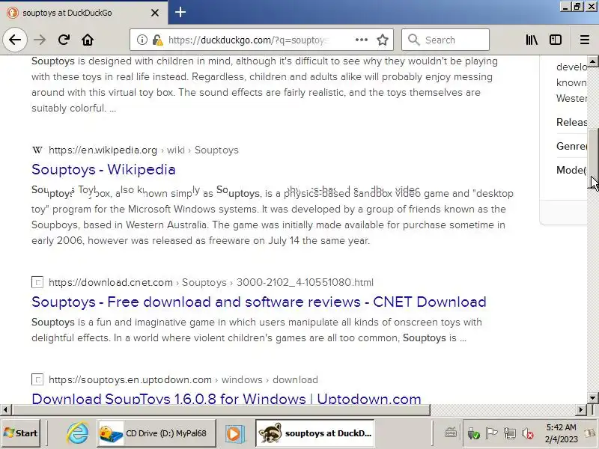Click the Release label in the sidebar

tap(571, 122)
